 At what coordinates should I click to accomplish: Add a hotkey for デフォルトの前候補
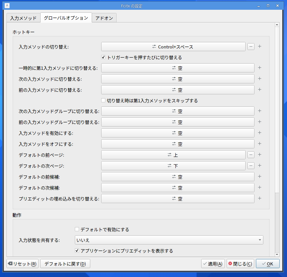259,176
